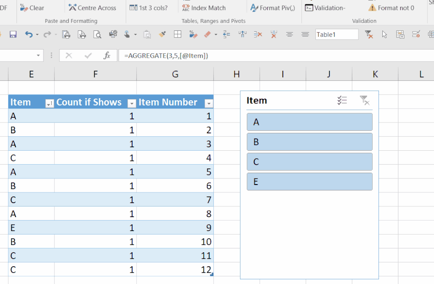Open the Undo history dropdown arrow
Viewport: 434px width, 284px height.
click(37, 35)
